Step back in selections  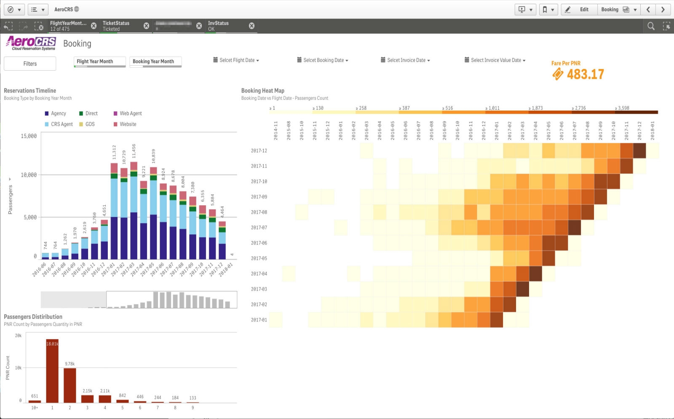8,27
